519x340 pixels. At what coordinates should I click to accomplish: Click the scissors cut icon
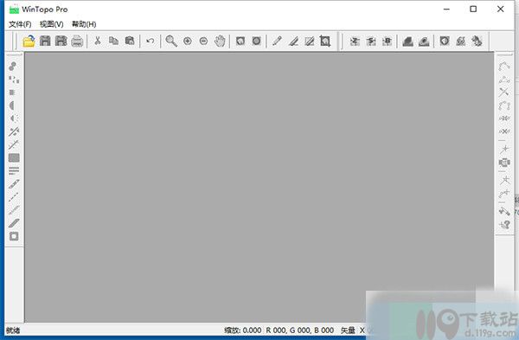97,41
